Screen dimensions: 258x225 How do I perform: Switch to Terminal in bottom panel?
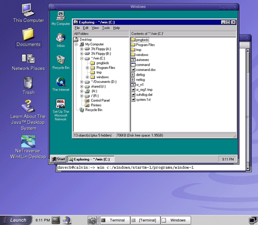115,220
